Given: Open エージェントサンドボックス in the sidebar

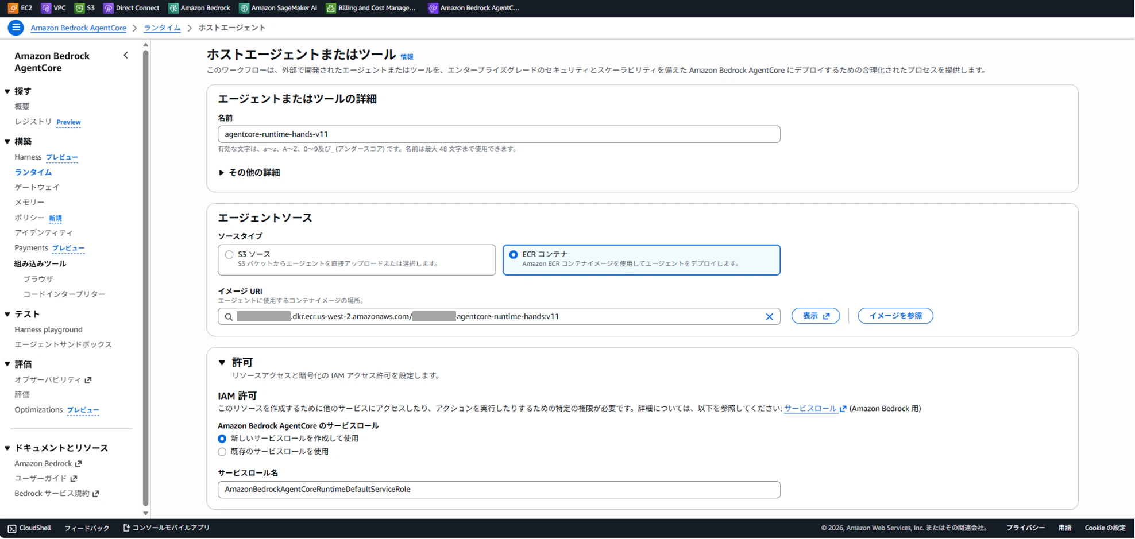Looking at the screenshot, I should [63, 344].
